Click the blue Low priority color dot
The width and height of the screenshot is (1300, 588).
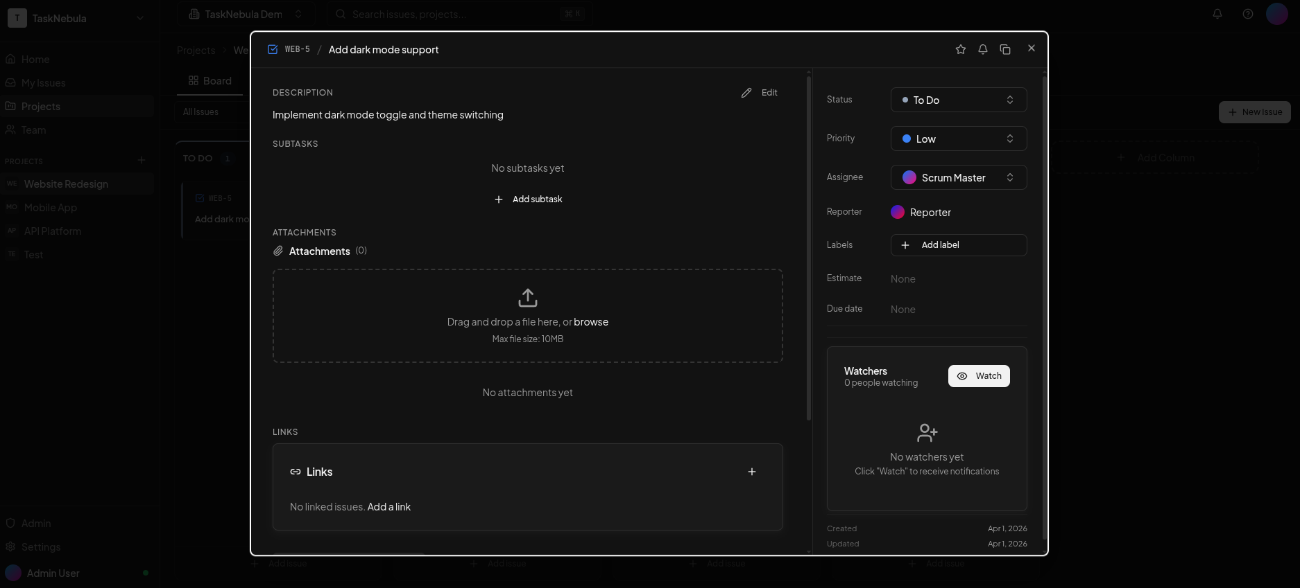point(907,139)
